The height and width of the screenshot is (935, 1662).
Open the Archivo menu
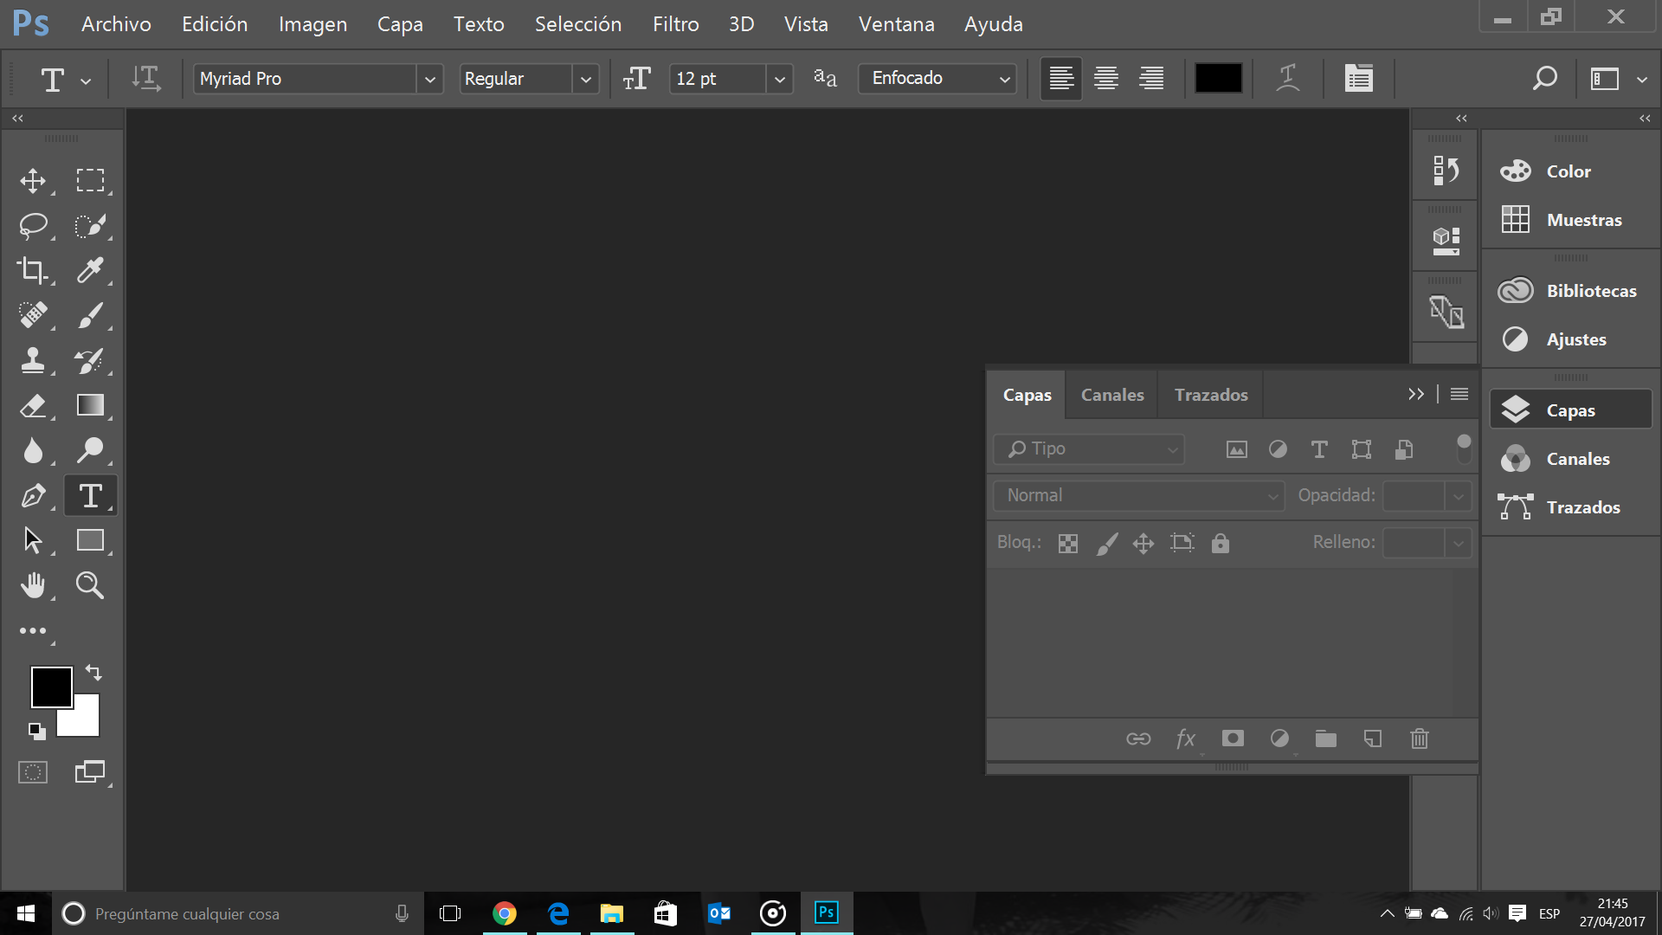(116, 24)
